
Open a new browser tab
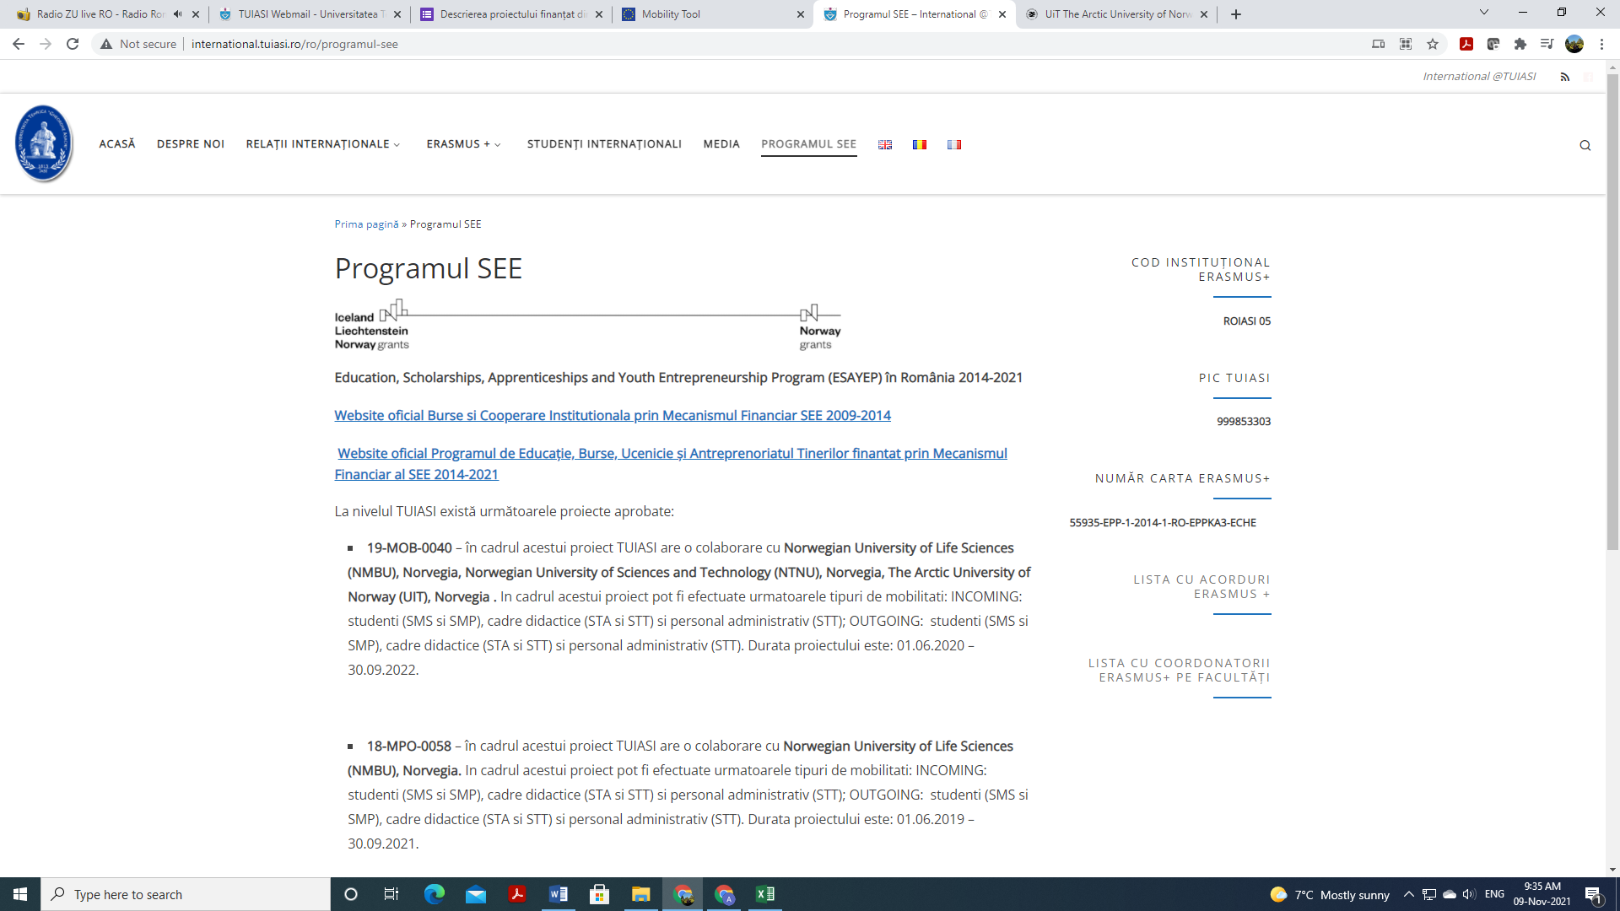click(x=1236, y=14)
